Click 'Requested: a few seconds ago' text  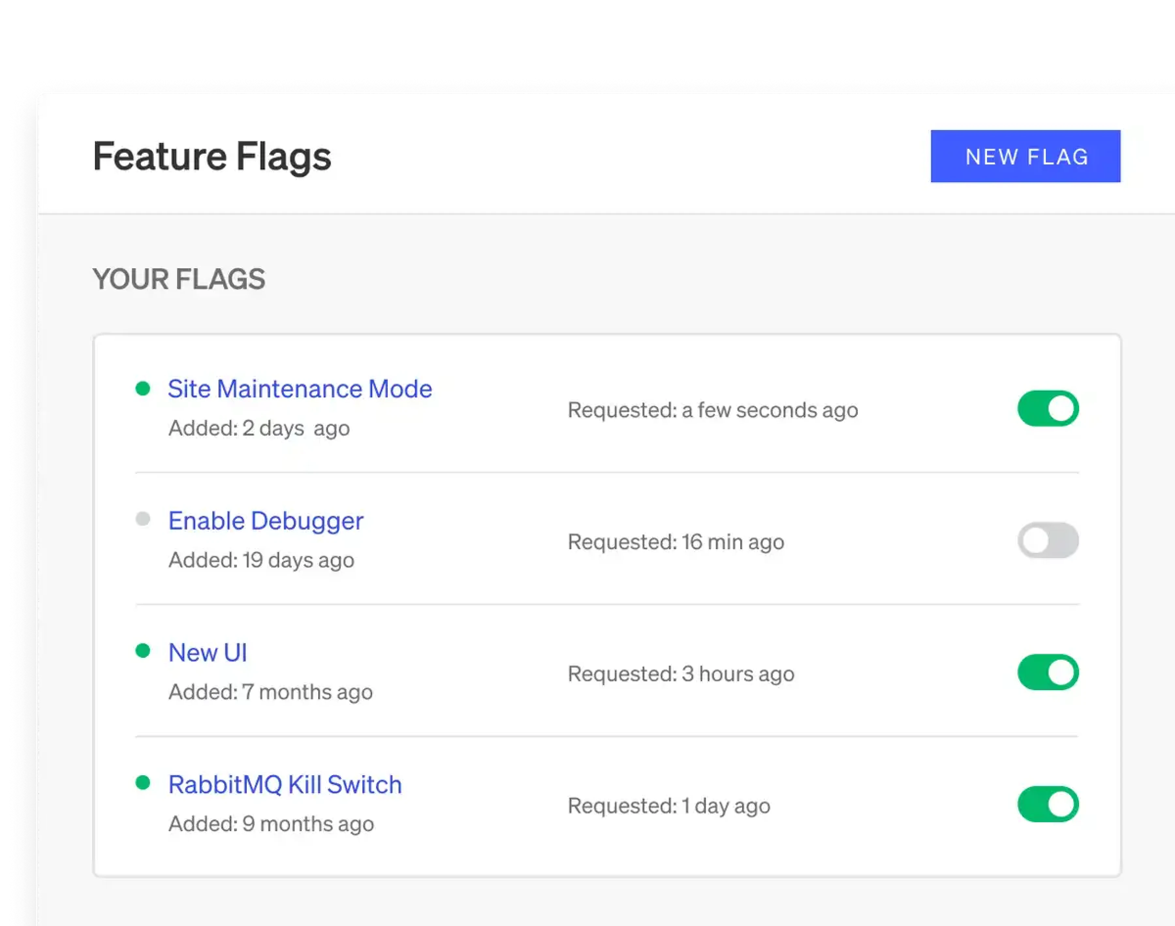pos(713,410)
